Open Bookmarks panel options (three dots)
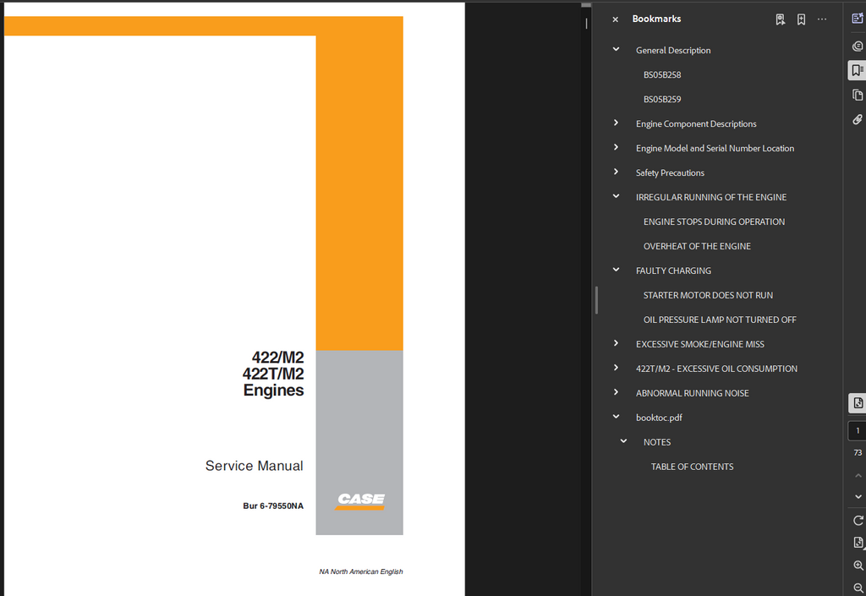The width and height of the screenshot is (866, 596). coord(822,19)
